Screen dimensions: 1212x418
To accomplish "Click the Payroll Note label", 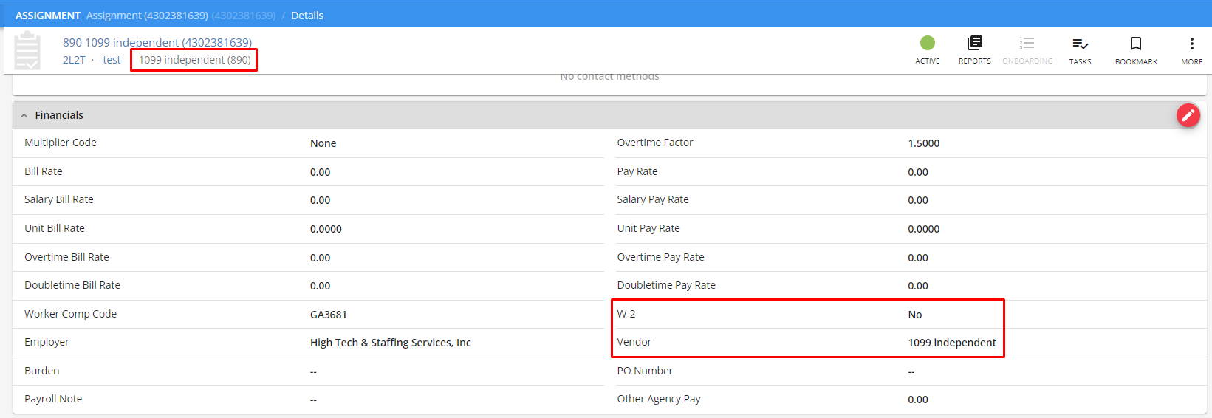I will pos(53,399).
